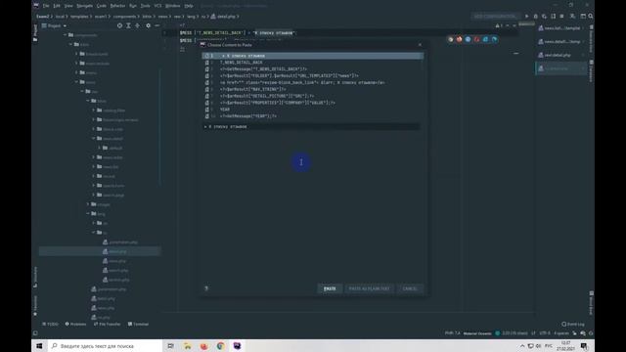Expand clipboard preview row in dialog
Screen dimensions: 626x352
click(205, 126)
